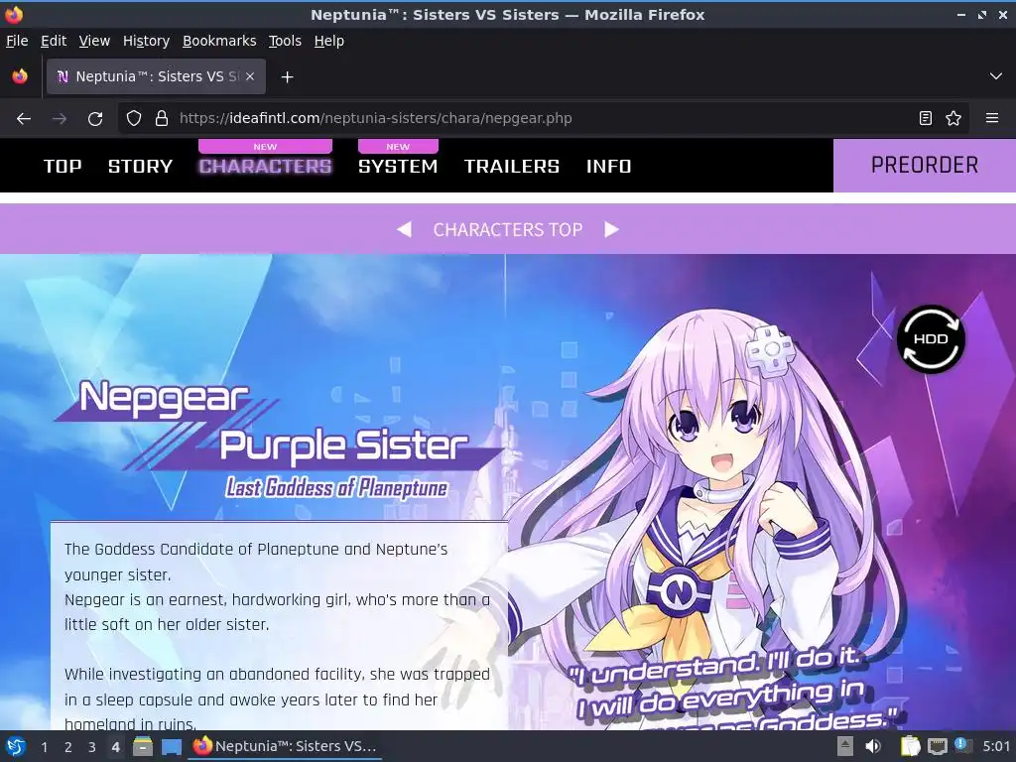Open the History menu
Viewport: 1016px width, 762px height.
click(147, 41)
